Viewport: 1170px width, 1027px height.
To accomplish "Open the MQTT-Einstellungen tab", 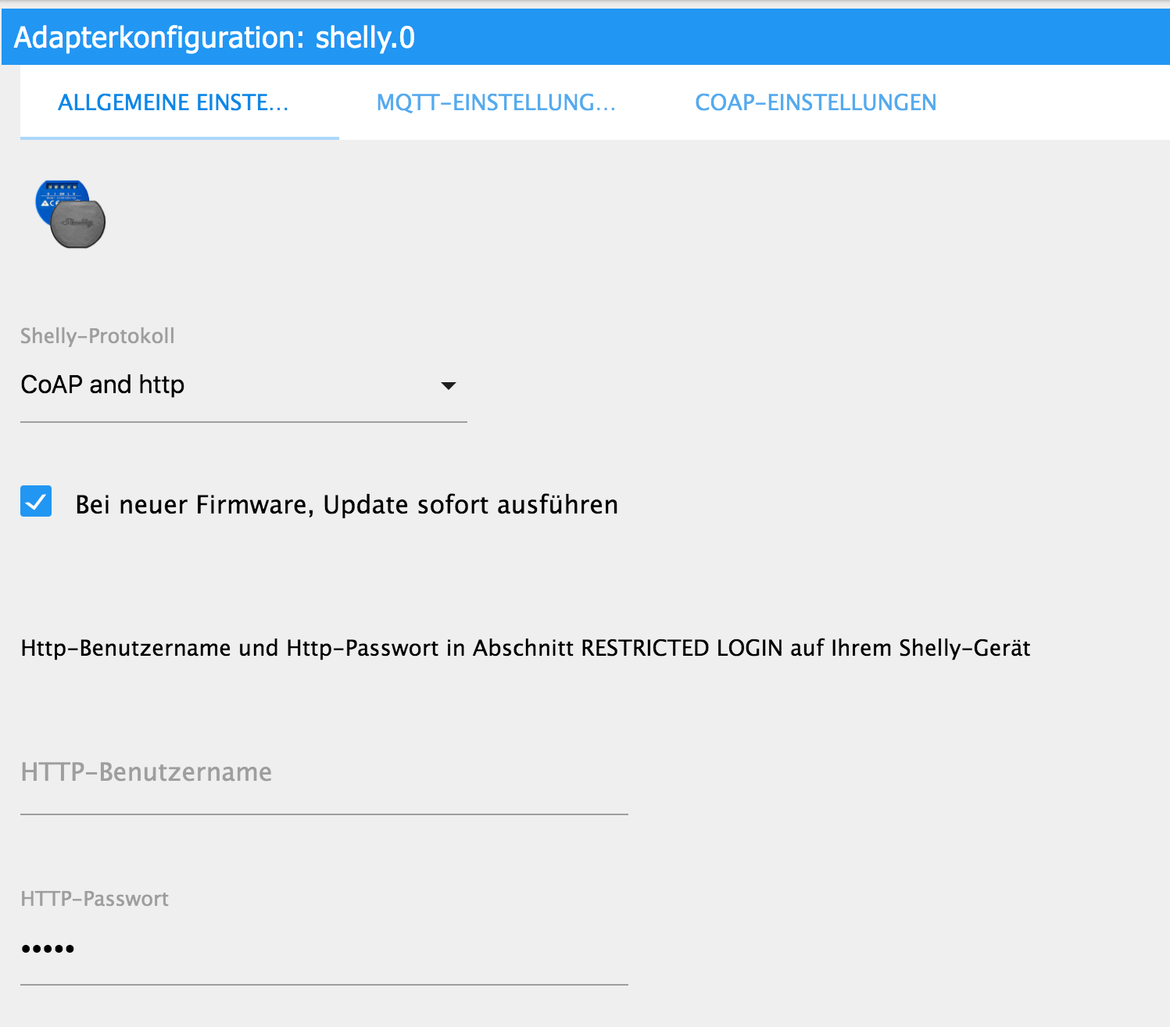I will 496,102.
